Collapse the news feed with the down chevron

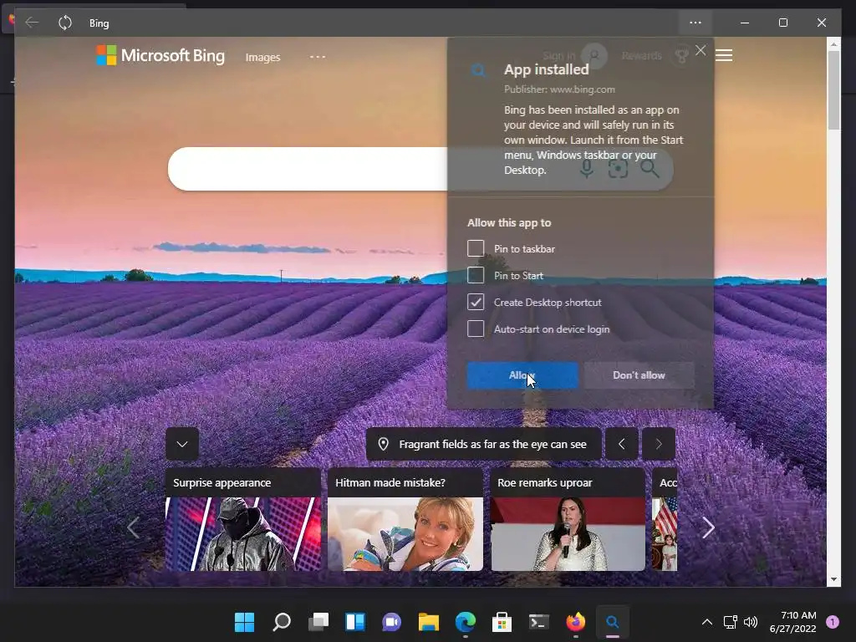(x=182, y=444)
